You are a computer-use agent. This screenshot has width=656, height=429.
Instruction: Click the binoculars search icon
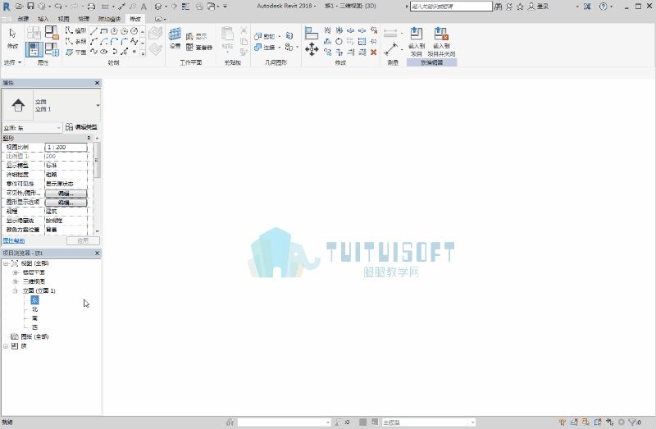coord(499,7)
